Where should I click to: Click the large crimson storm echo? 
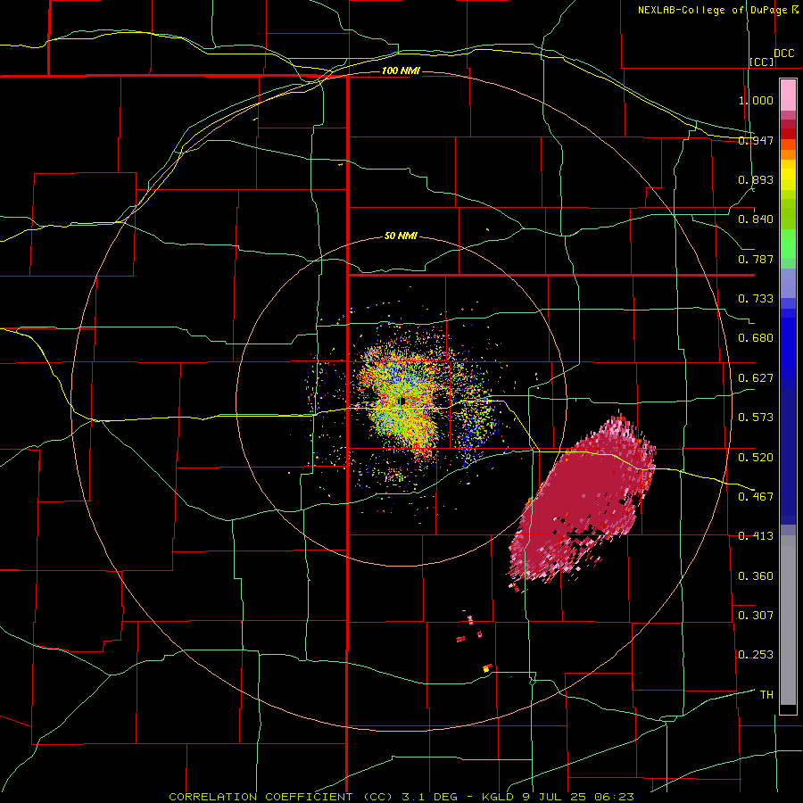pyautogui.click(x=584, y=501)
